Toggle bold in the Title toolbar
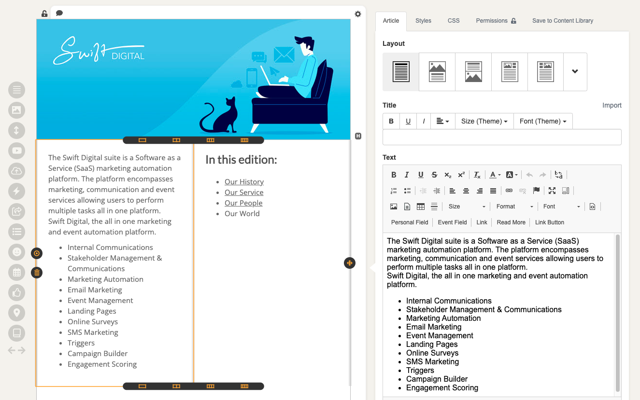The width and height of the screenshot is (640, 400). coord(391,121)
